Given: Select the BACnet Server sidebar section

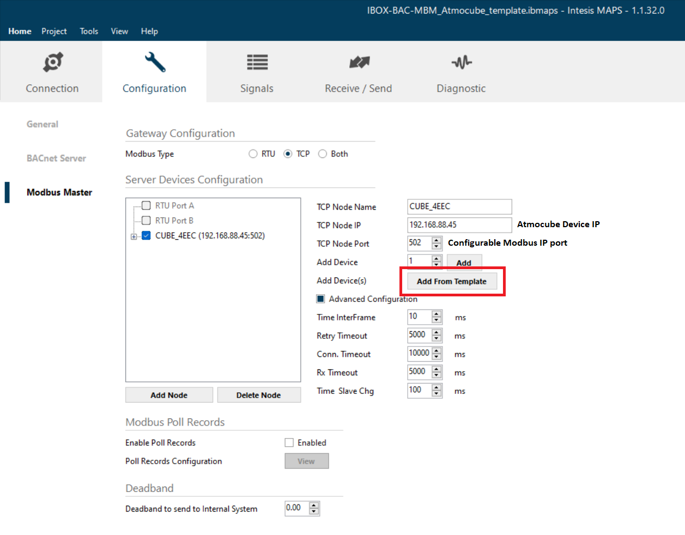Looking at the screenshot, I should click(55, 158).
